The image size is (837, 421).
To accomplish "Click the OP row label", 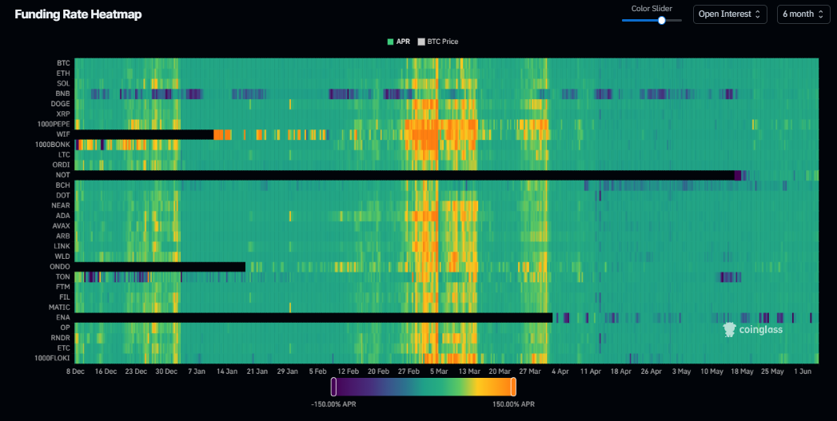I will point(65,327).
